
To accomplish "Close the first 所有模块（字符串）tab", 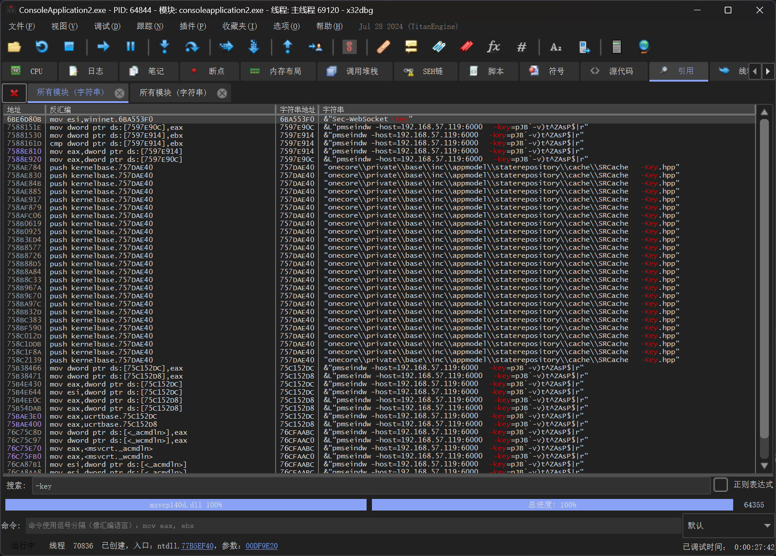I will 120,93.
